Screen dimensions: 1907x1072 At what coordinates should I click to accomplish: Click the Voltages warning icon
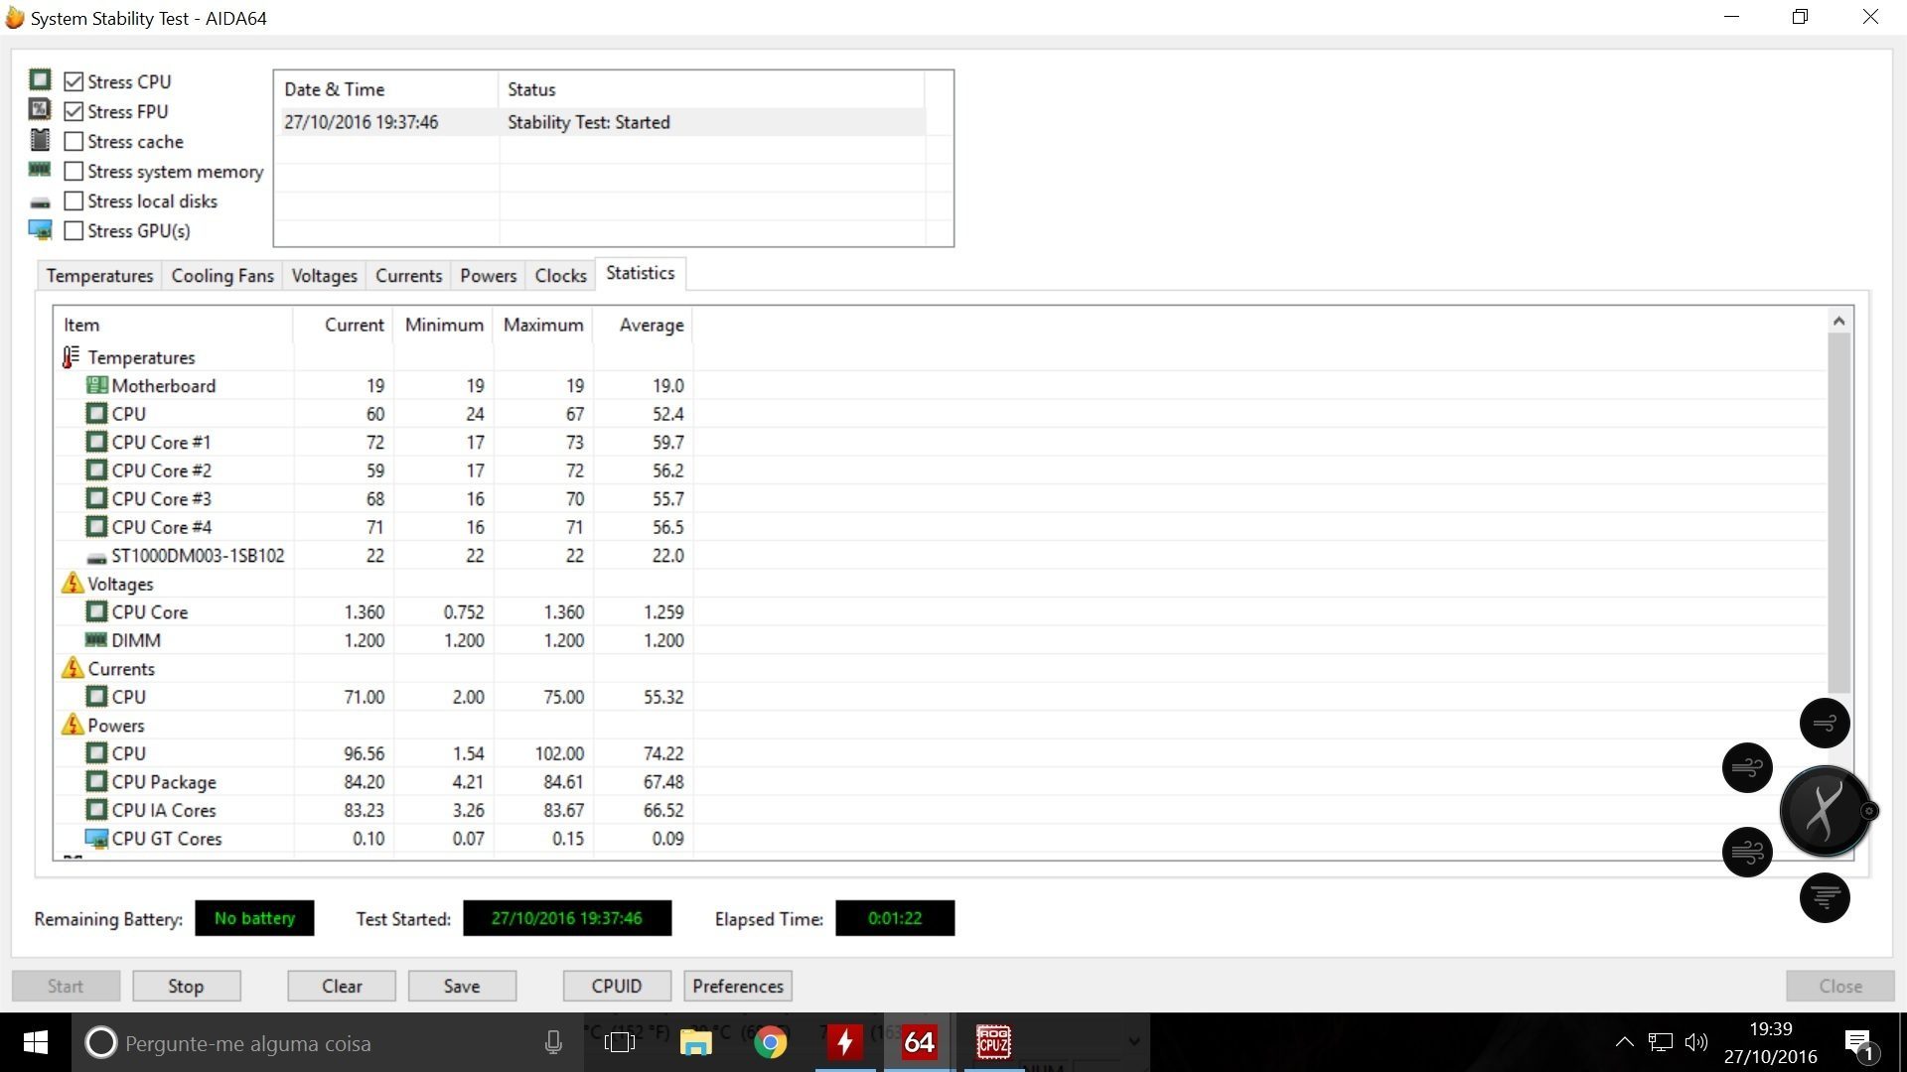pos(73,583)
